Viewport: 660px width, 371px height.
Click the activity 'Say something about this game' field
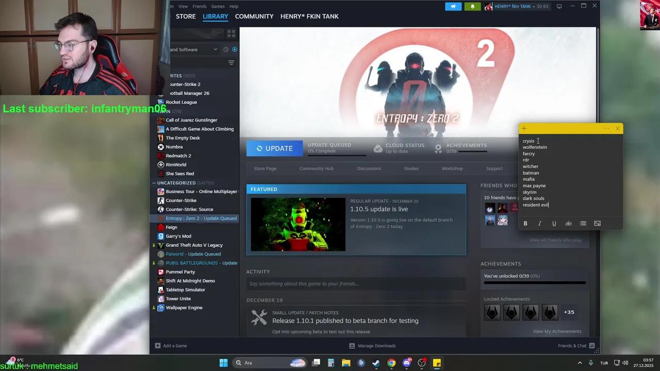click(x=356, y=283)
